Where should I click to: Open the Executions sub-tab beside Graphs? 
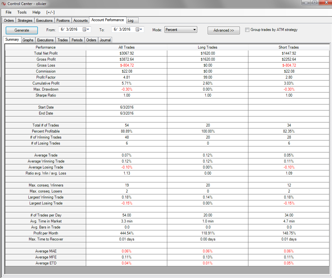45,40
